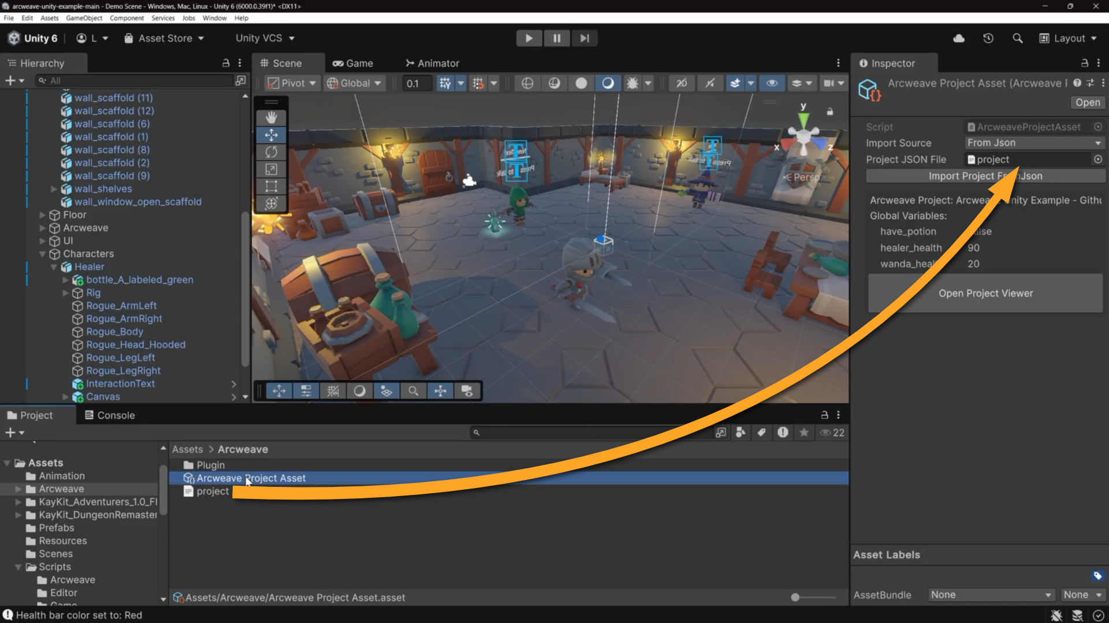Open the Import Source dropdown
The height and width of the screenshot is (623, 1109).
pyautogui.click(x=1034, y=142)
